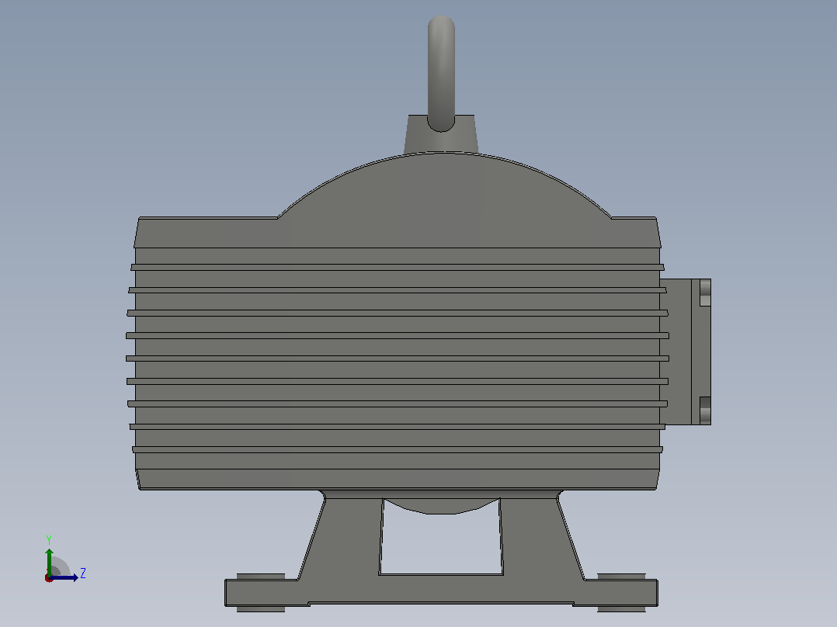837x627 pixels.
Task: Select the domed terminal cover atop motor
Action: (444, 200)
